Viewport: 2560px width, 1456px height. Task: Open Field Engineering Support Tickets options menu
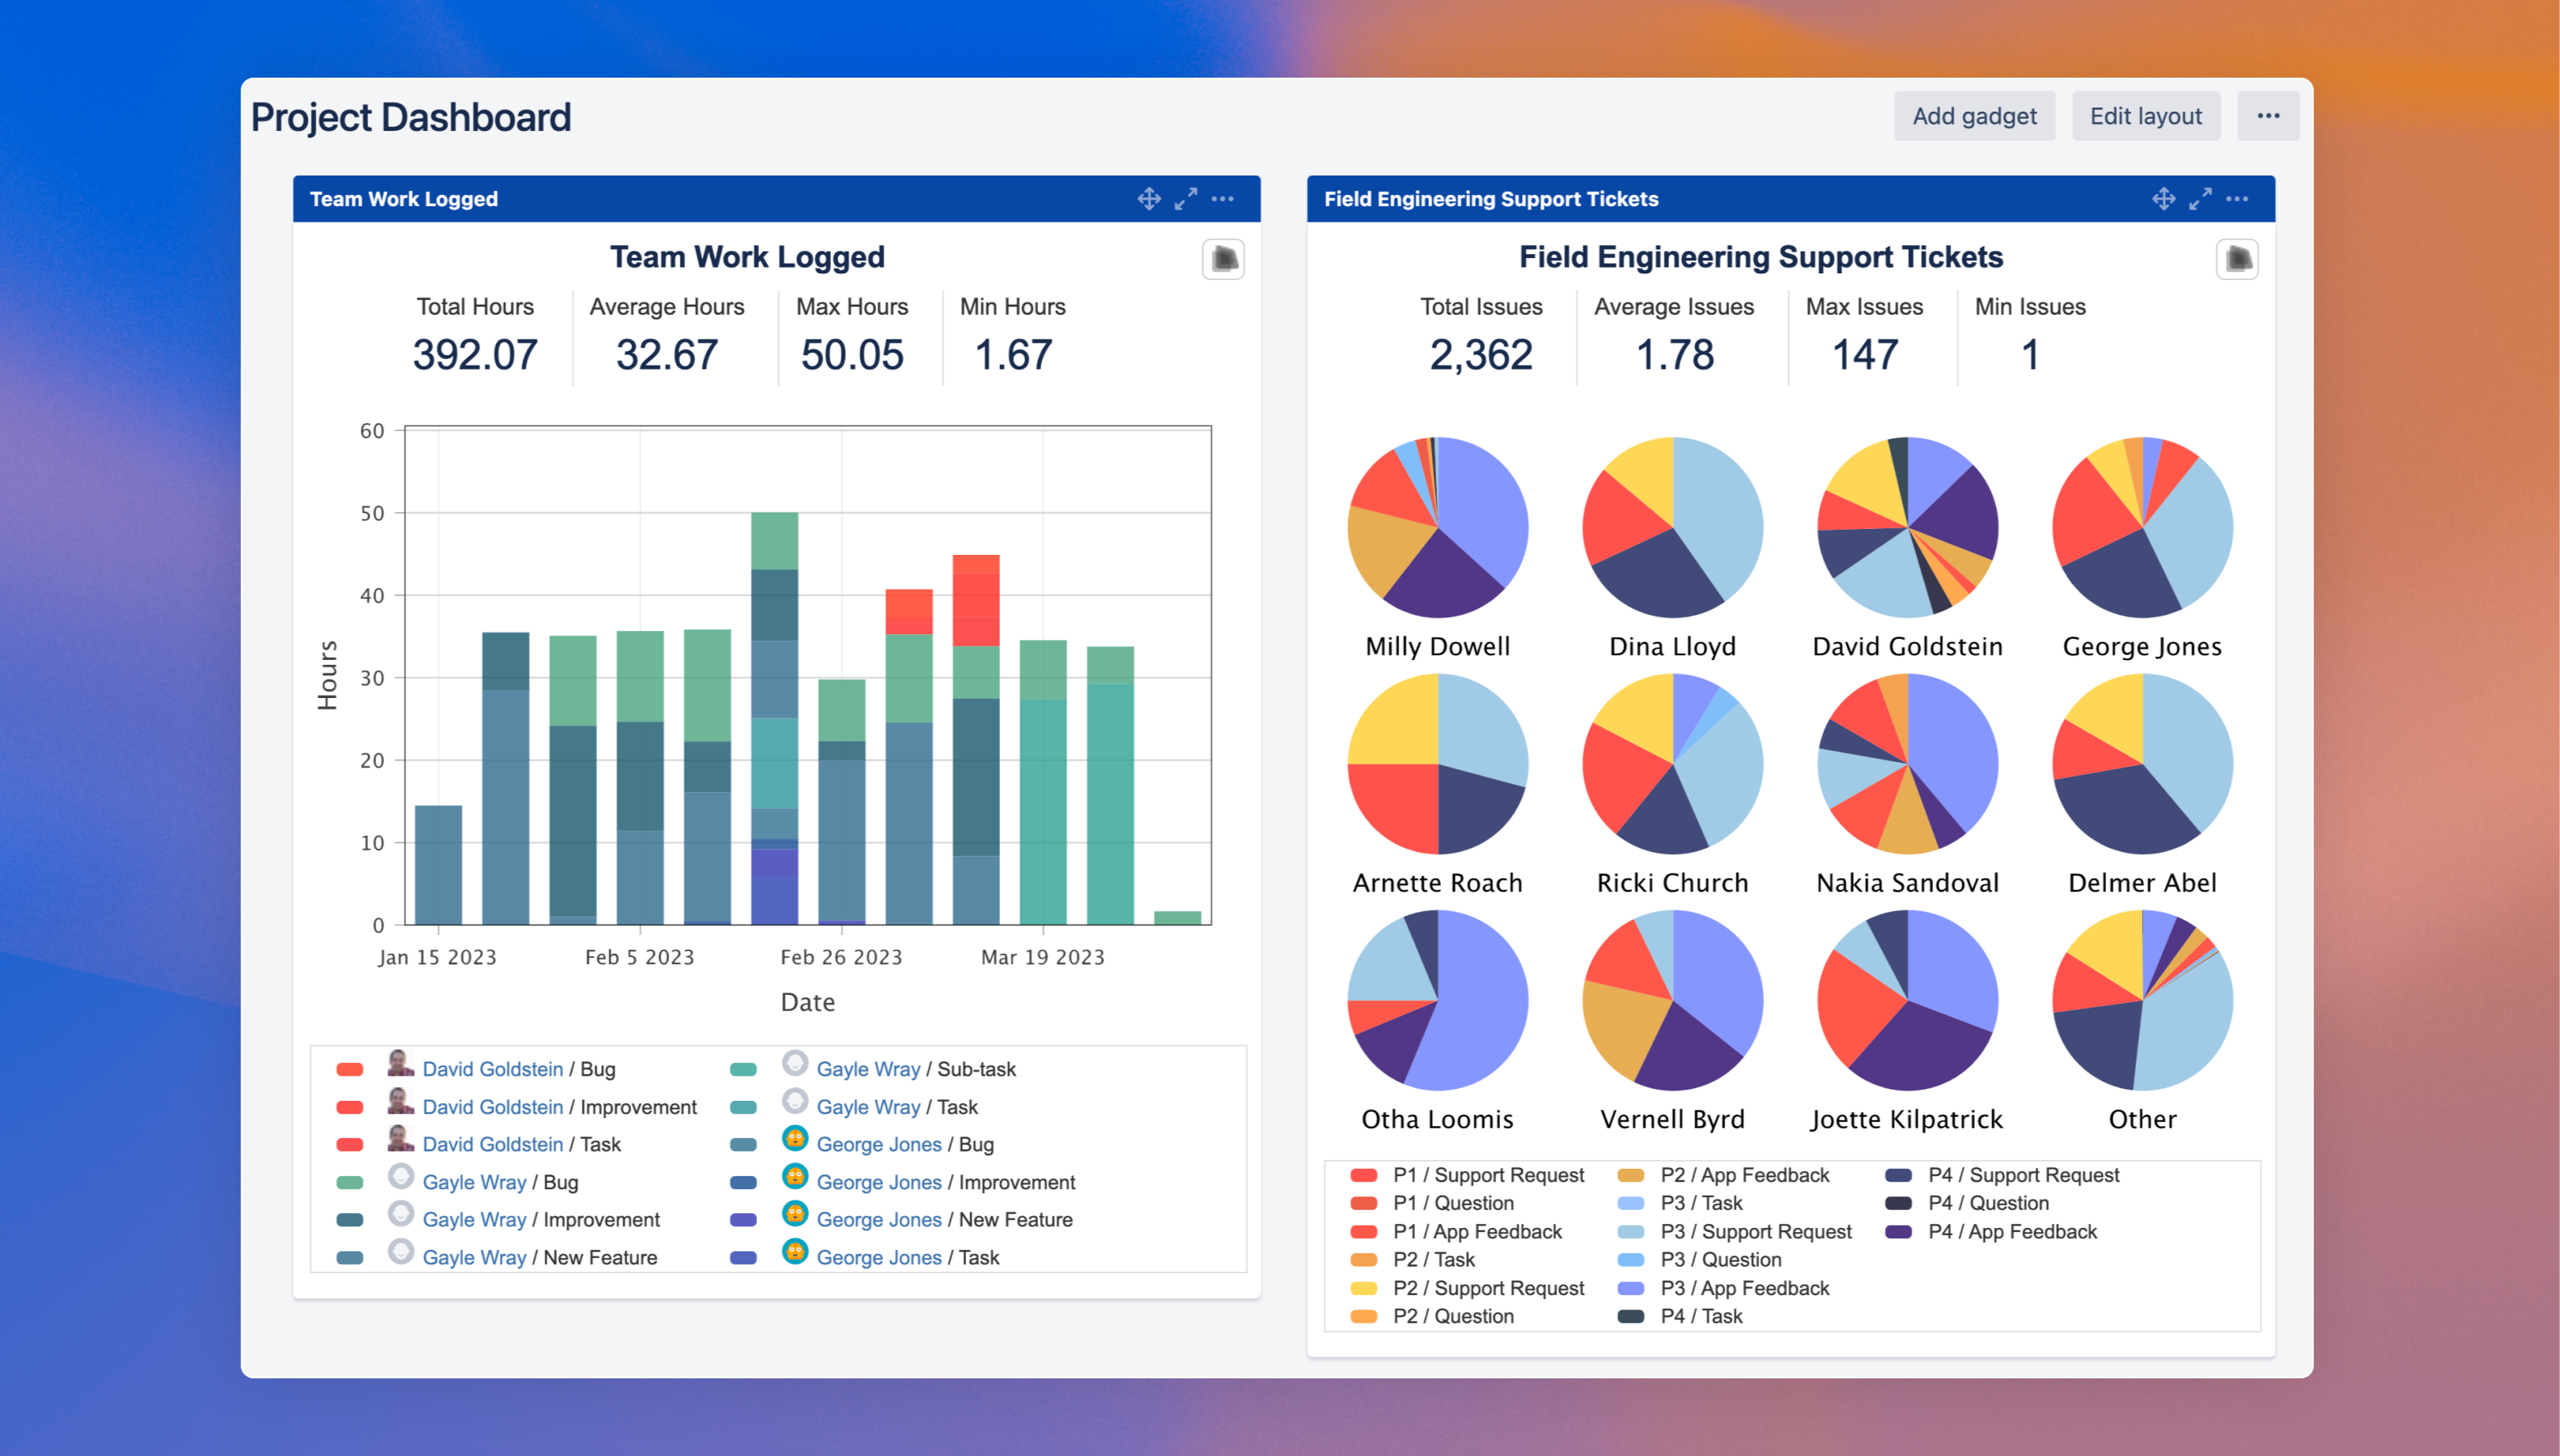[2237, 199]
